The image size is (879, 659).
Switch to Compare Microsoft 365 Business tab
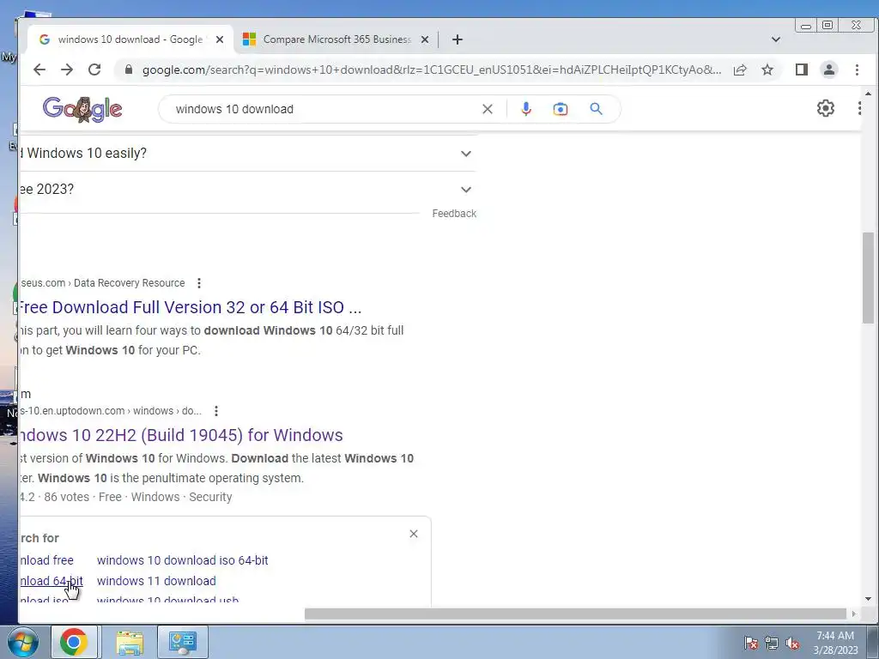336,39
